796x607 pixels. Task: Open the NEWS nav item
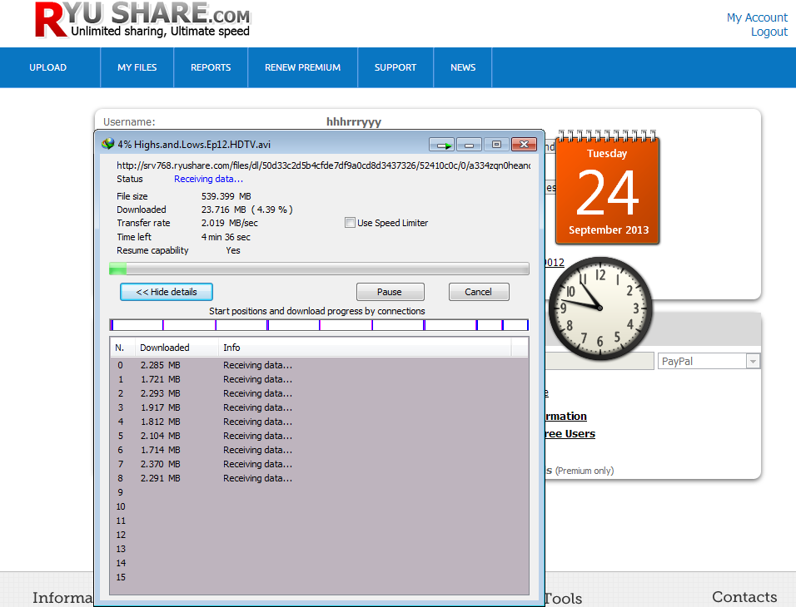click(x=463, y=67)
